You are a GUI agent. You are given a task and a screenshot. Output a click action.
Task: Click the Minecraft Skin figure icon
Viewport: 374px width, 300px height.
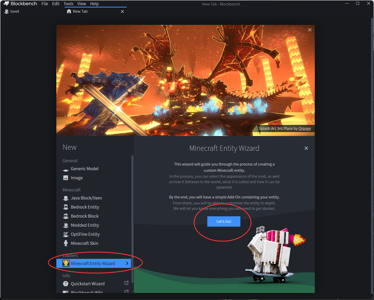coord(66,243)
